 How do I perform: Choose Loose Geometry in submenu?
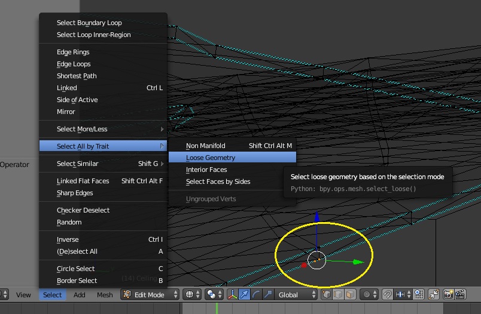(233, 158)
